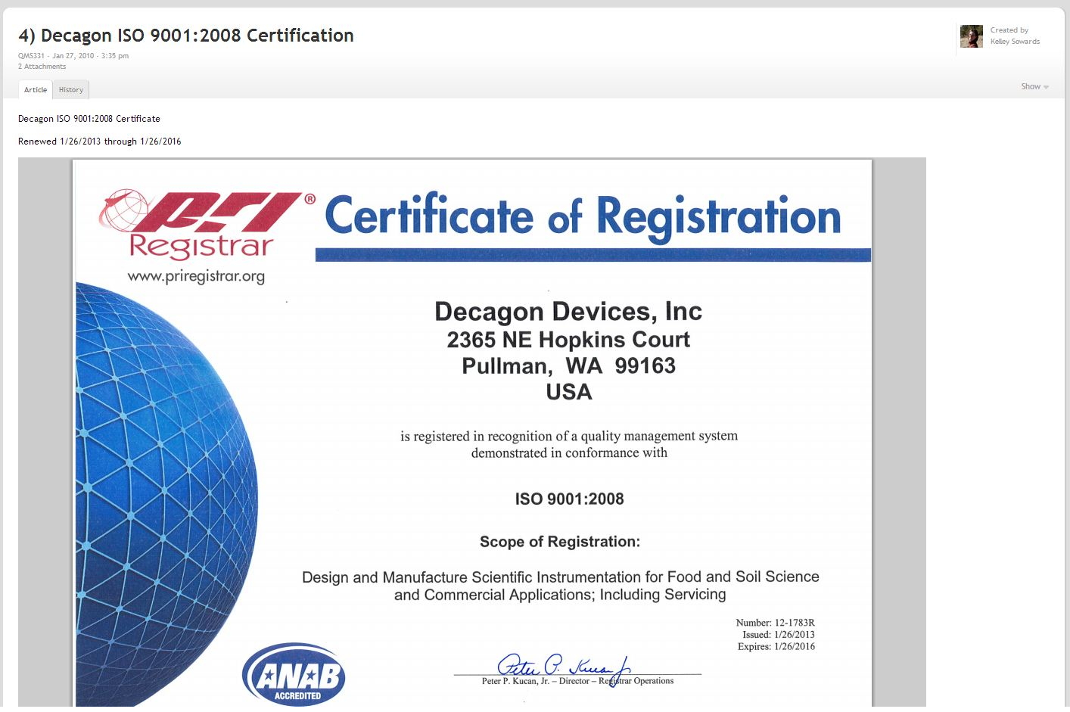The height and width of the screenshot is (712, 1070).
Task: Switch to the History tab
Action: [x=71, y=90]
